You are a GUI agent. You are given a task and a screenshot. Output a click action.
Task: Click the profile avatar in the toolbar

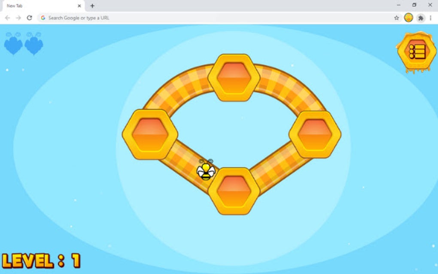[408, 18]
